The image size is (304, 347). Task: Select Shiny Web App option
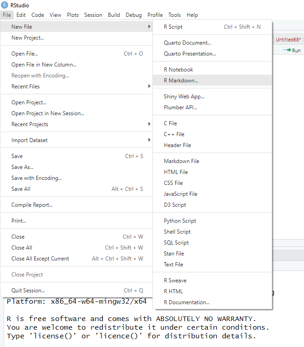184,97
